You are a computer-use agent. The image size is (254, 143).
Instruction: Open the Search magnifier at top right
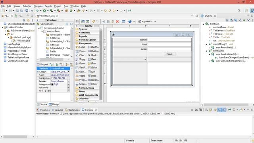[x=239, y=11]
